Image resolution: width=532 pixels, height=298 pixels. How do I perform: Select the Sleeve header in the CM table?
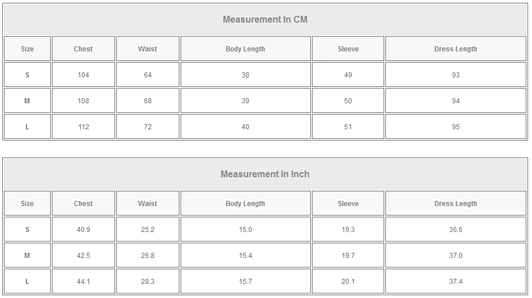pyautogui.click(x=348, y=49)
